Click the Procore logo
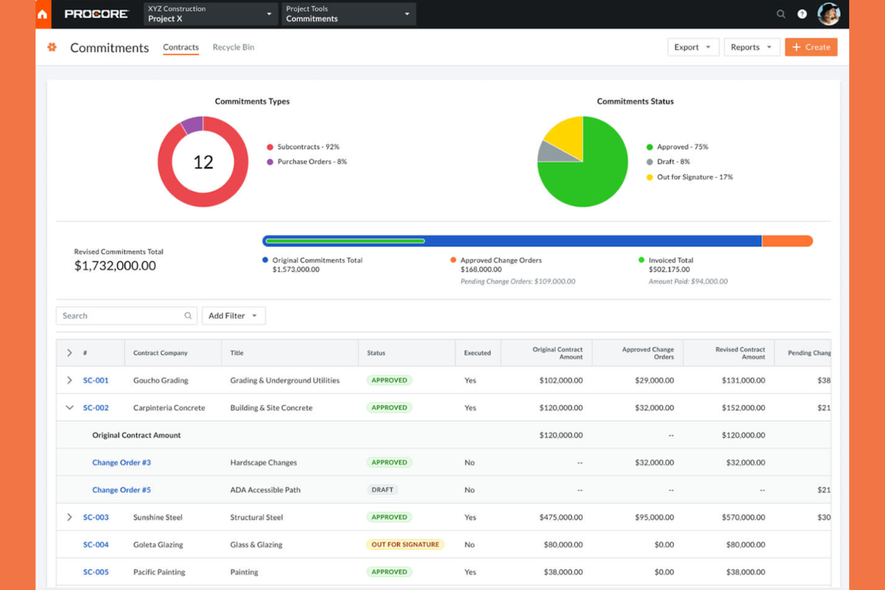The image size is (885, 590). [x=96, y=14]
